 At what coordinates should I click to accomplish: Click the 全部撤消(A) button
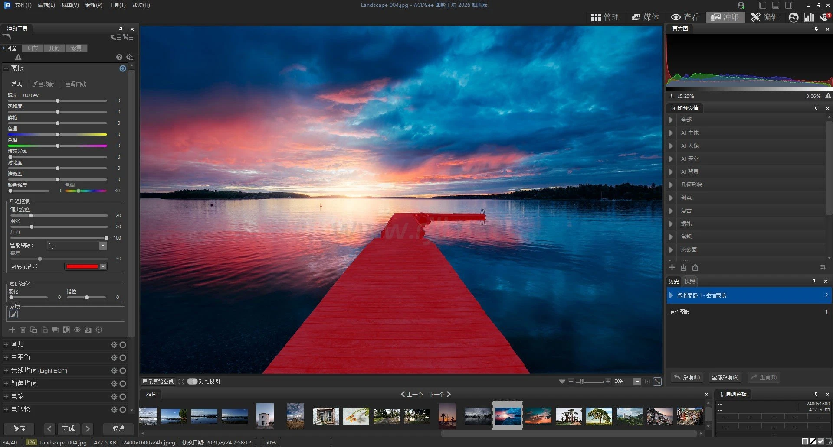pos(725,377)
